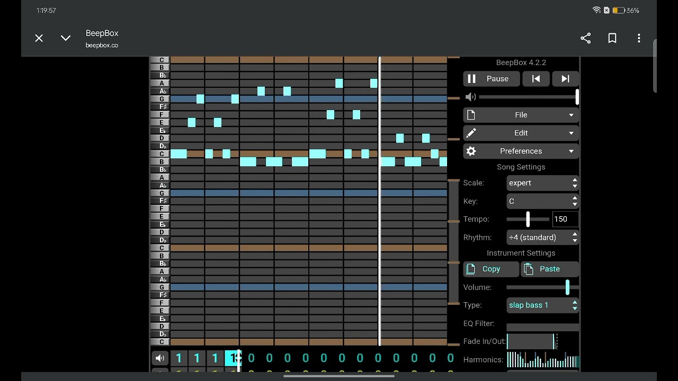
Task: Select channel 1 pattern box for bar 2
Action: 197,358
